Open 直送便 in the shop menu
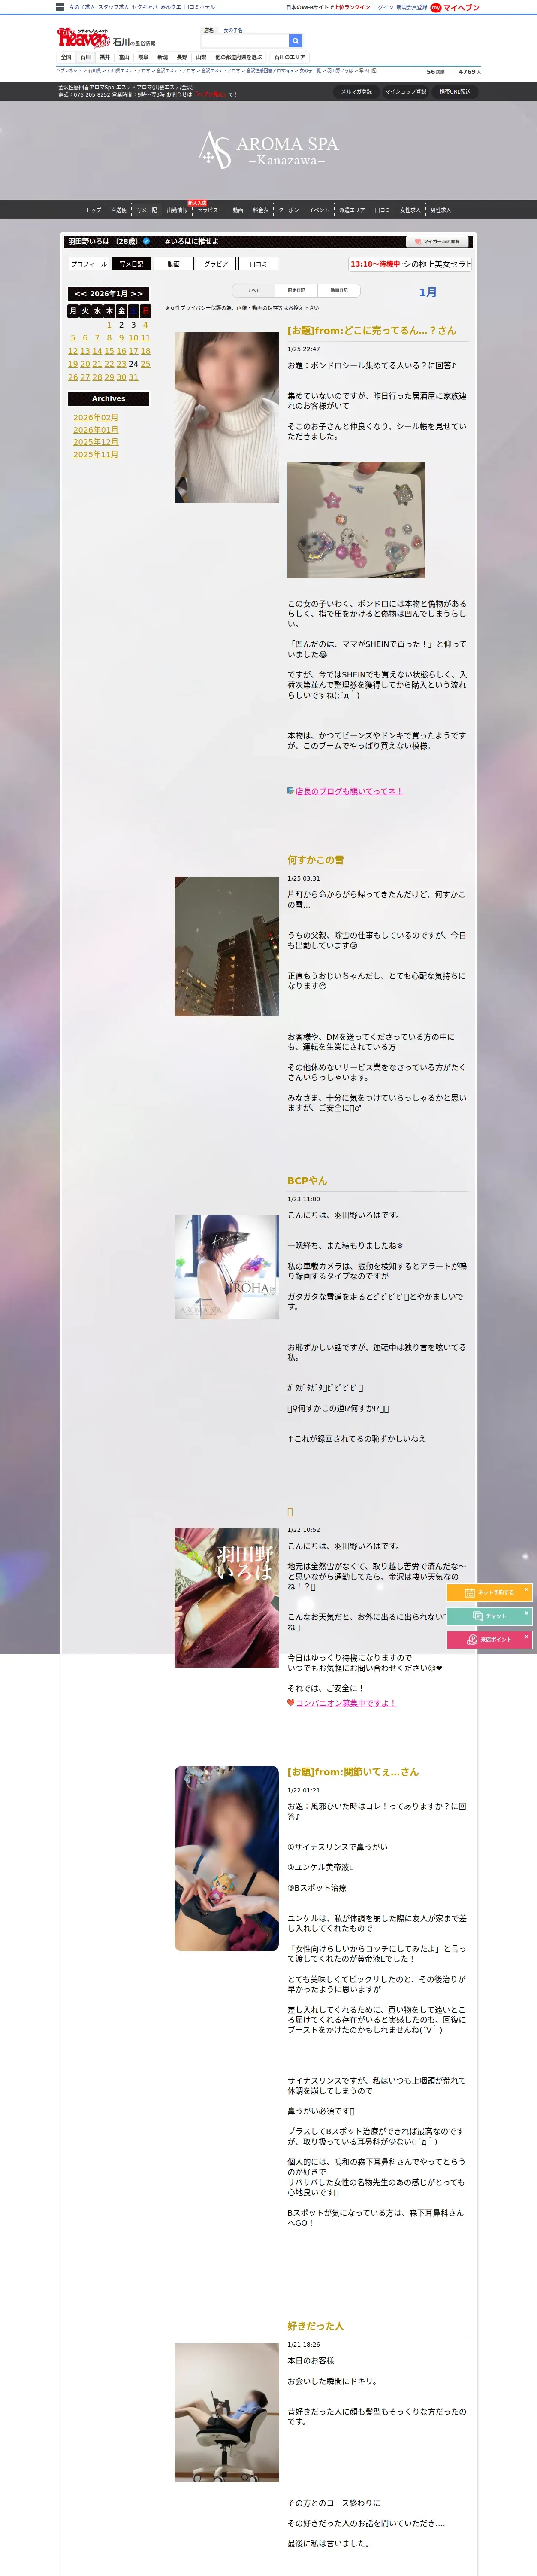 pos(119,210)
